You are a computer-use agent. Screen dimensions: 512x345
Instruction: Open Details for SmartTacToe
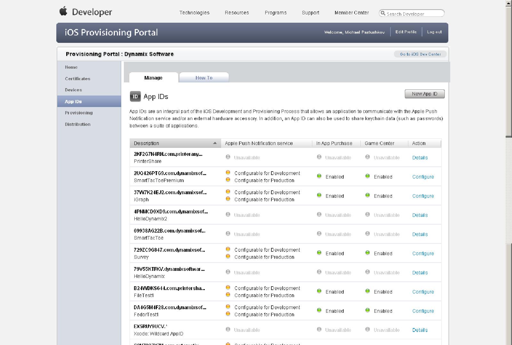pyautogui.click(x=420, y=234)
